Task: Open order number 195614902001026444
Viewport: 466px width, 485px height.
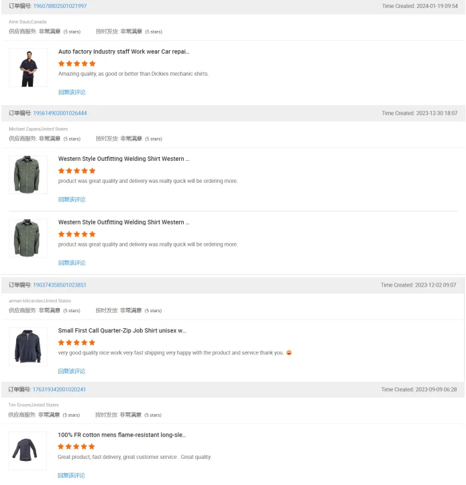Action: 60,113
